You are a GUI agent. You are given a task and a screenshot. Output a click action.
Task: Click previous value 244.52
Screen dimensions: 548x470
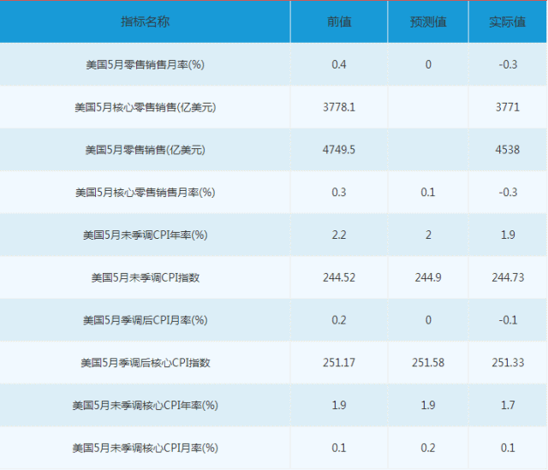coord(339,278)
